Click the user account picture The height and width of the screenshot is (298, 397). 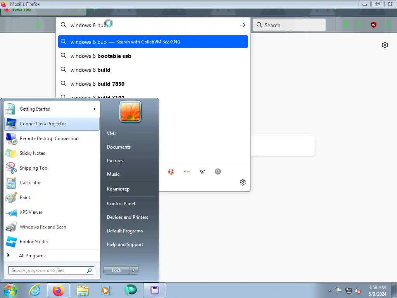coord(130,111)
